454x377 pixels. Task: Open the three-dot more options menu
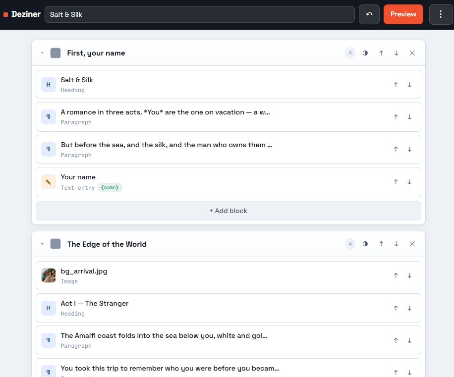pos(441,14)
